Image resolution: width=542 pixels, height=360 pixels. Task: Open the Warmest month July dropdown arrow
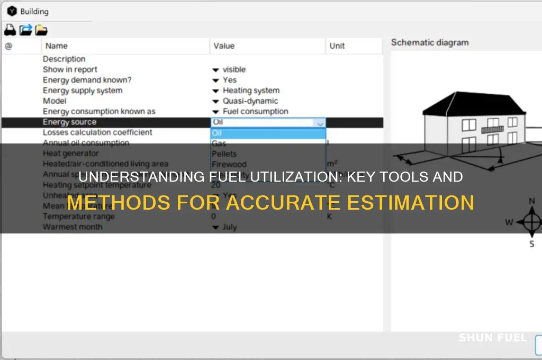pos(216,227)
